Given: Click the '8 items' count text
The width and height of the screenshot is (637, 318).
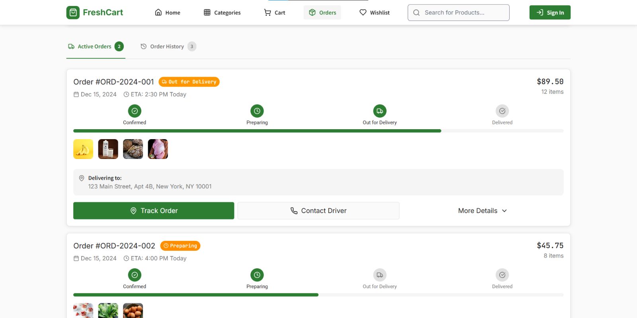Looking at the screenshot, I should click(554, 256).
